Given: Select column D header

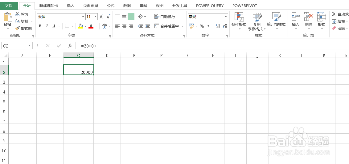Looking at the screenshot, I should click(107, 55).
